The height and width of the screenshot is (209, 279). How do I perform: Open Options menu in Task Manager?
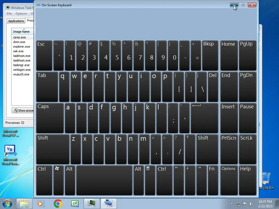21,14
